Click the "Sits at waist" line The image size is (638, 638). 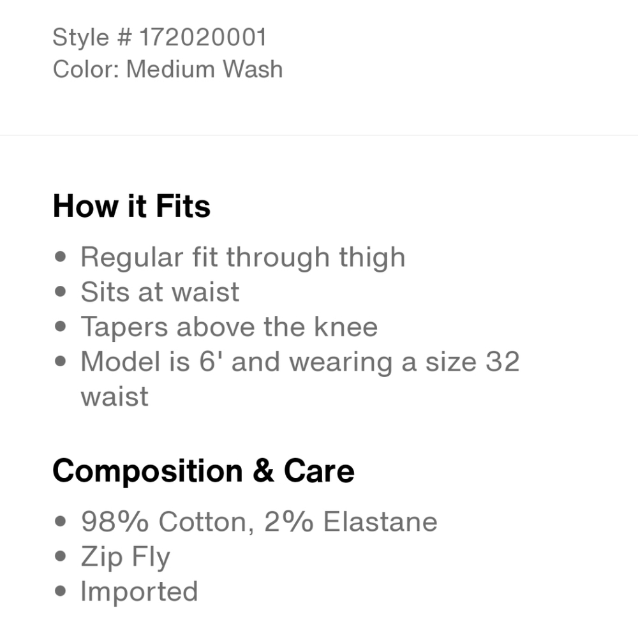(159, 292)
